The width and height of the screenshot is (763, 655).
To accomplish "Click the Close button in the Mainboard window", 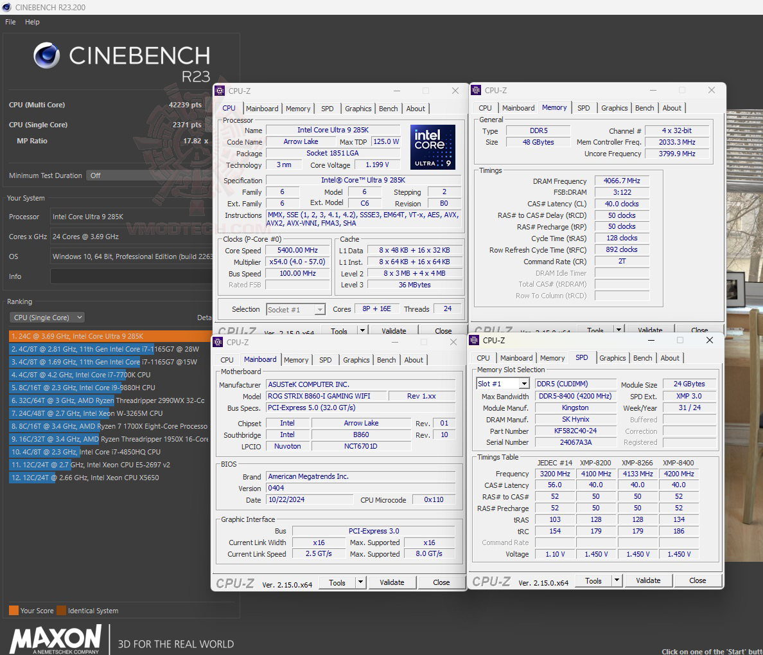I will pos(441,582).
